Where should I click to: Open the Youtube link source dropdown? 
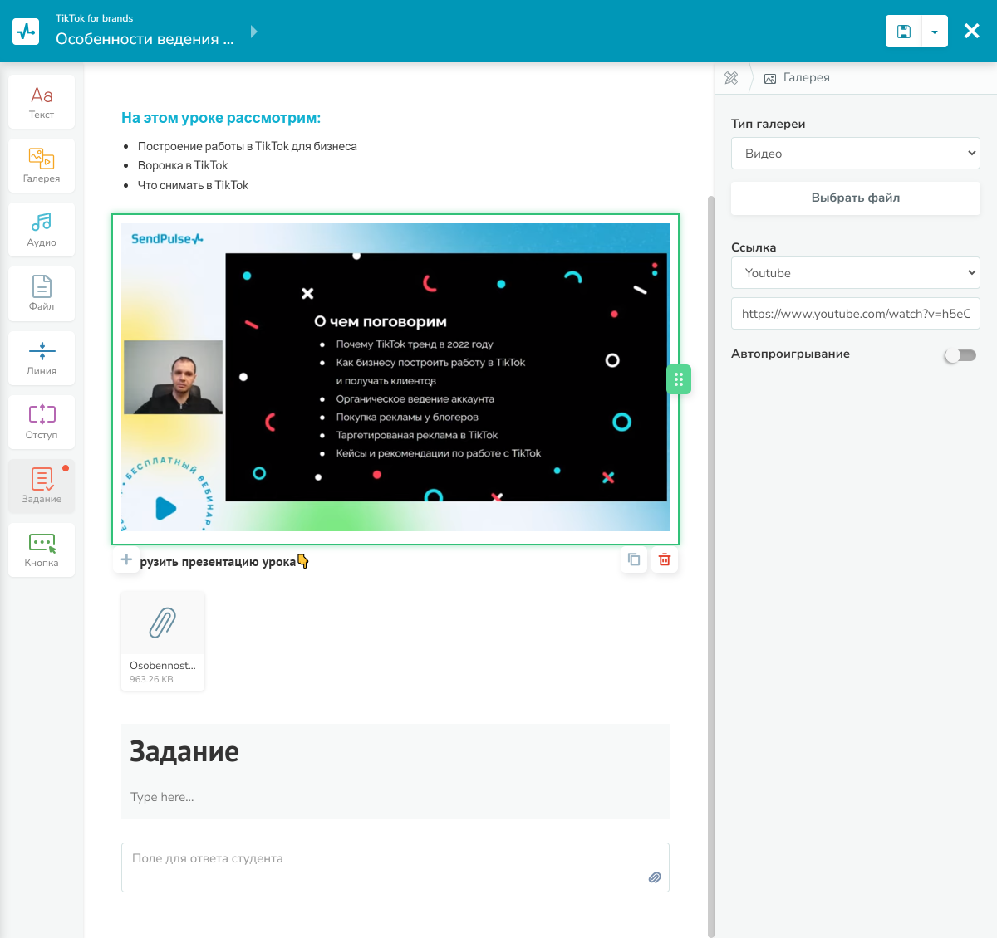pos(856,273)
